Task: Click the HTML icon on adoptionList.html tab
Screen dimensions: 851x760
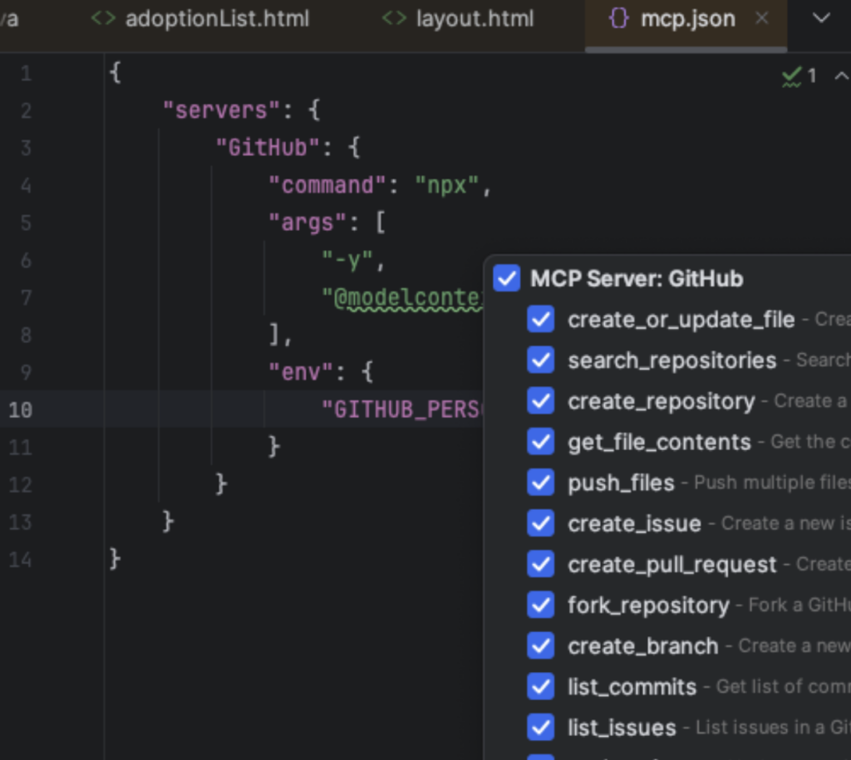Action: [101, 18]
